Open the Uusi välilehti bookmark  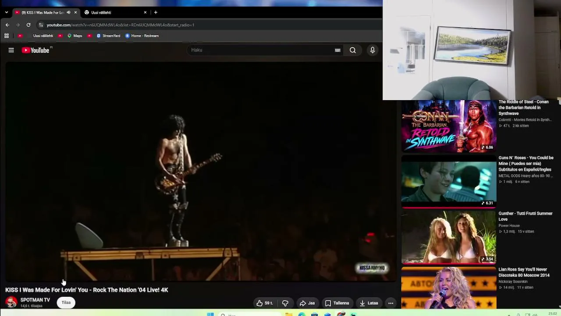click(x=43, y=36)
